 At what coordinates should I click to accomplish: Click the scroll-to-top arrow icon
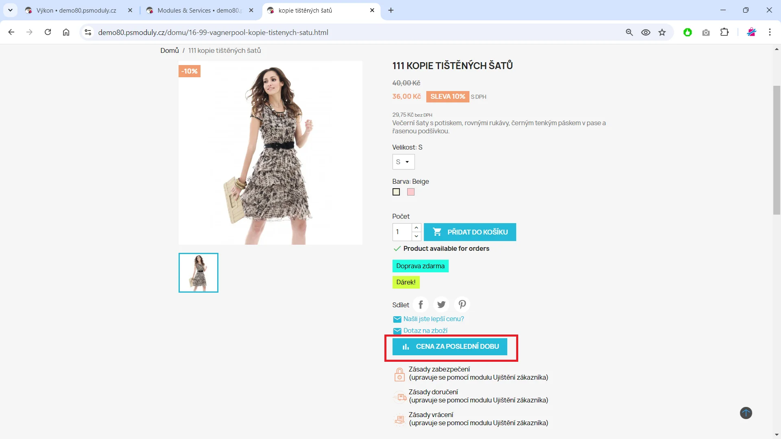pos(746,413)
